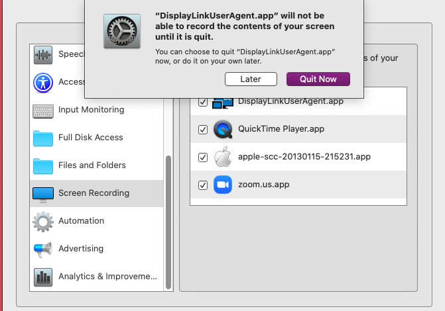Click the Automation gear icon
The image size is (445, 311).
coord(43,222)
